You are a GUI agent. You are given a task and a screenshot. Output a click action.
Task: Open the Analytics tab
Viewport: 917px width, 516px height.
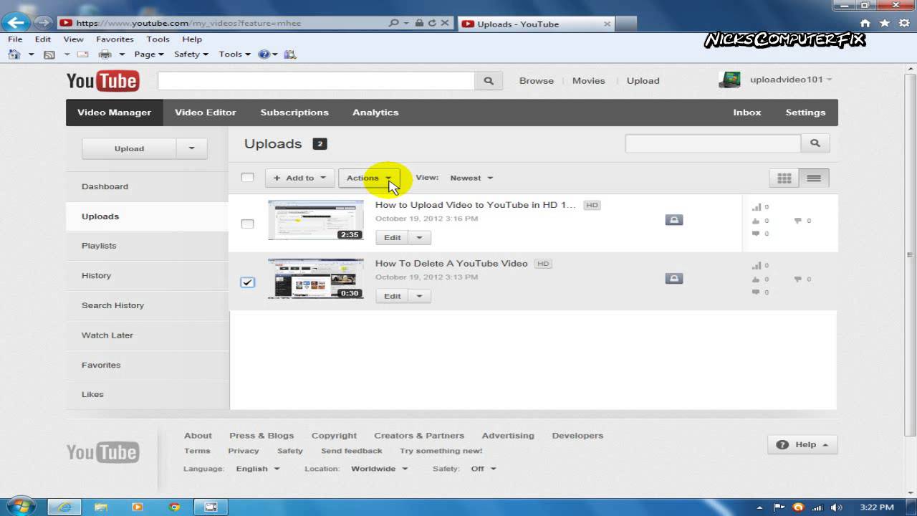375,113
